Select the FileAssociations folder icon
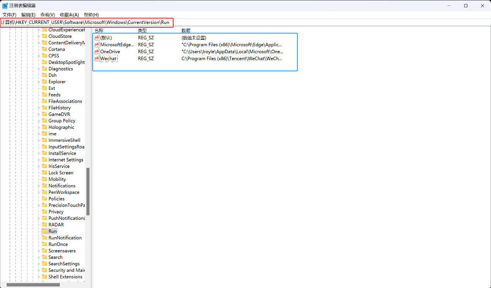The image size is (491, 288). [44, 101]
